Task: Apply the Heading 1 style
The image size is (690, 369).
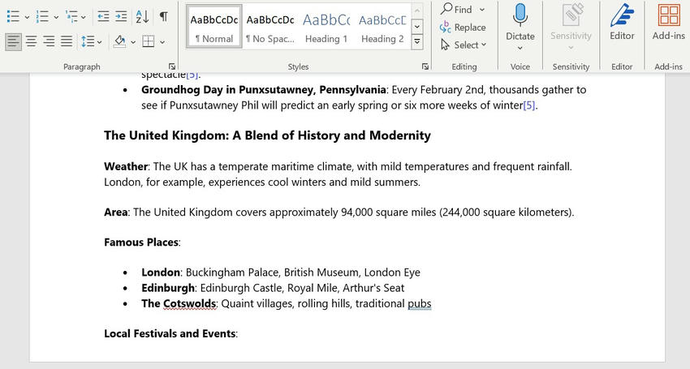Action: click(326, 27)
